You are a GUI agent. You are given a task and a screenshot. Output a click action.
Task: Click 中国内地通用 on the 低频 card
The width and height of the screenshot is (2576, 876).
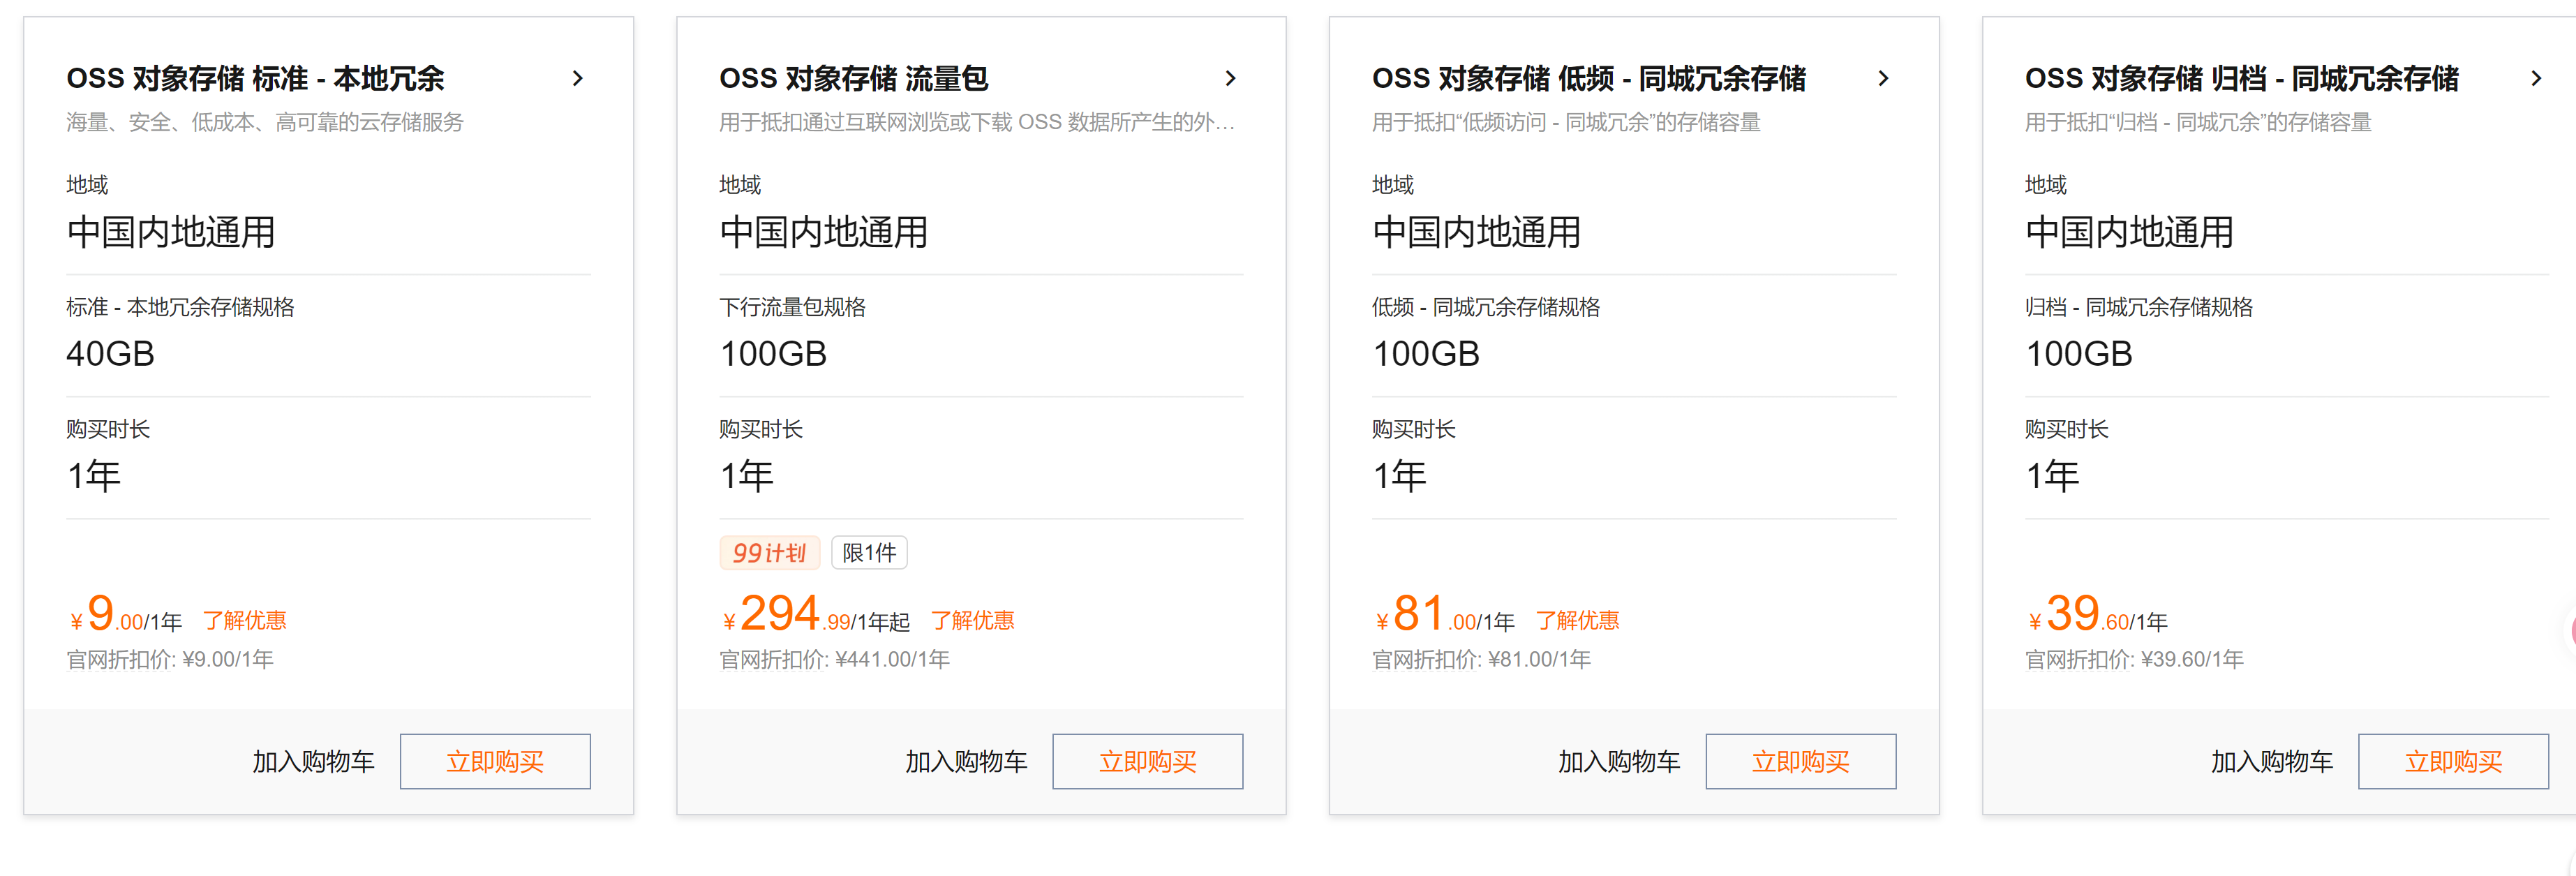click(x=1477, y=232)
